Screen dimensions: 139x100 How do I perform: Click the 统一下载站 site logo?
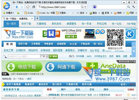click(19, 34)
